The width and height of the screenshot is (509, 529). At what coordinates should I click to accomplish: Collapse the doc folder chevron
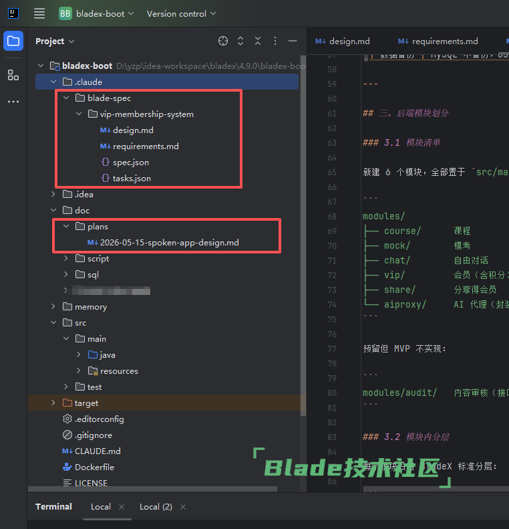click(x=53, y=210)
